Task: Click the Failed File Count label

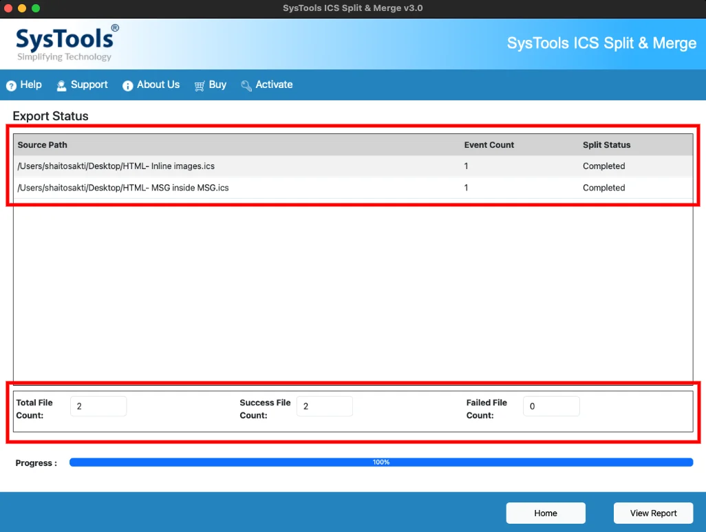Action: click(486, 409)
